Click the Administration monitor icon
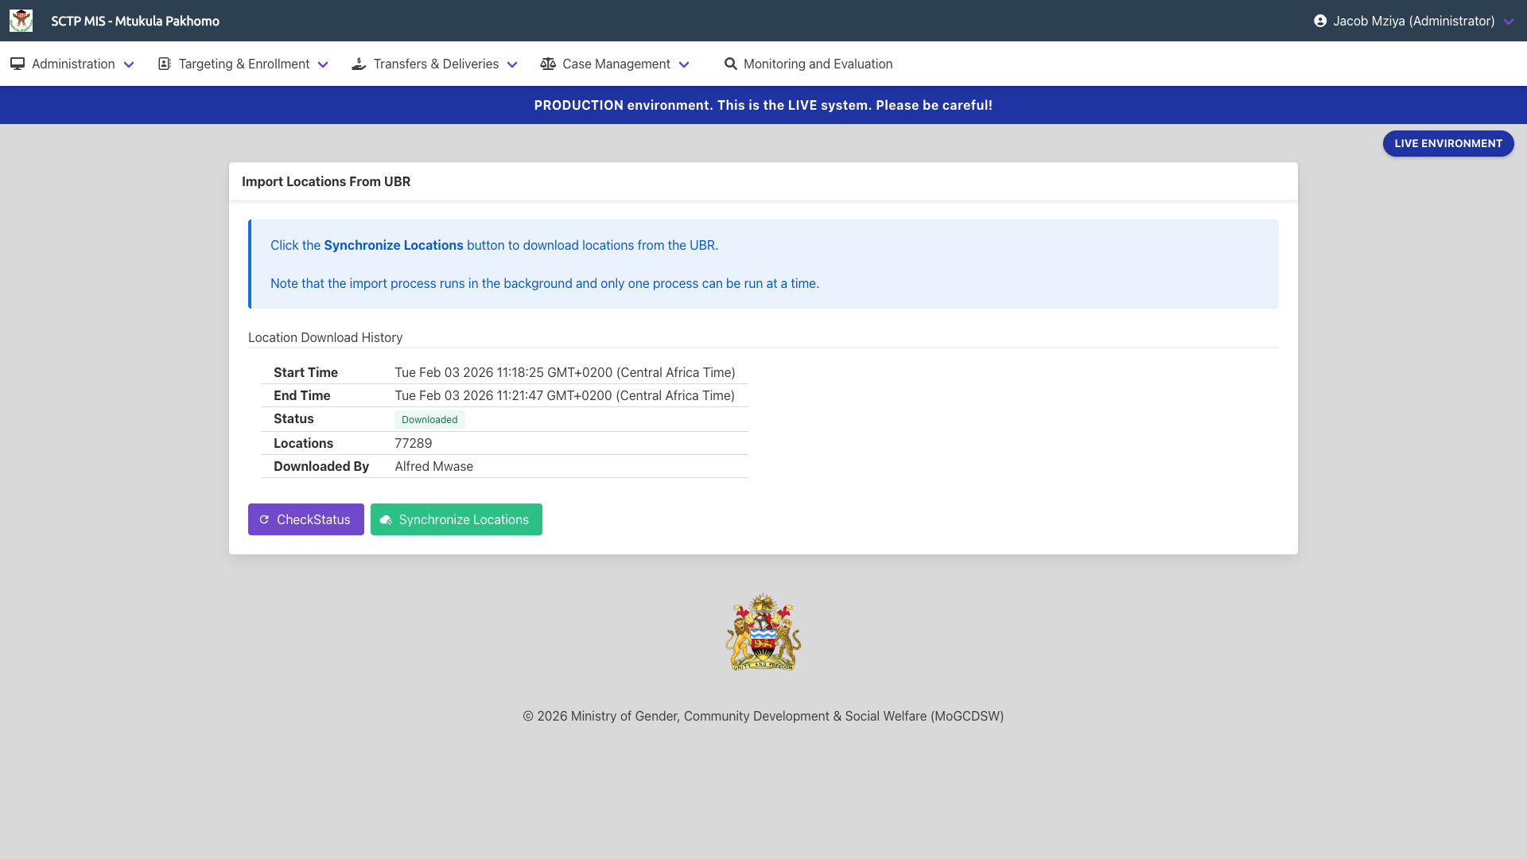 [17, 64]
